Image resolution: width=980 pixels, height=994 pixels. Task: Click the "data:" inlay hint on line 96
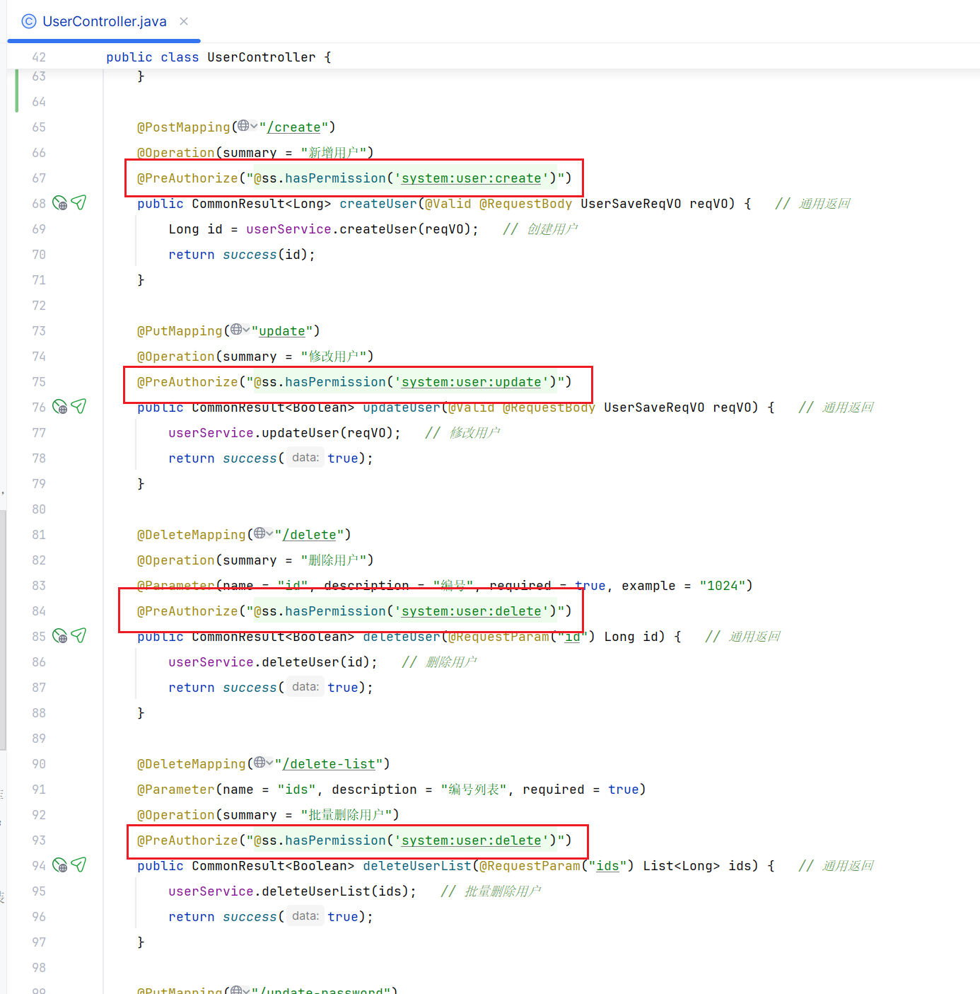[305, 916]
